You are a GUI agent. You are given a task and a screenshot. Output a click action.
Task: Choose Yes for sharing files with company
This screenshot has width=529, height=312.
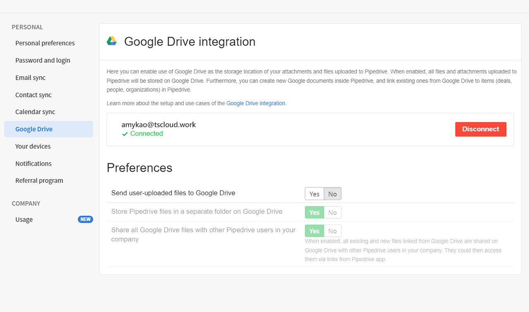coord(315,231)
